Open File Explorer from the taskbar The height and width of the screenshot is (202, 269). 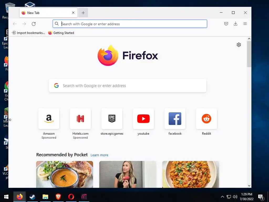45,197
